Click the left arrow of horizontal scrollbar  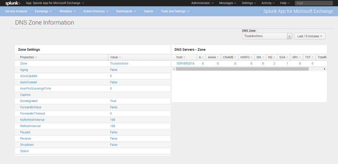pyautogui.click(x=174, y=69)
